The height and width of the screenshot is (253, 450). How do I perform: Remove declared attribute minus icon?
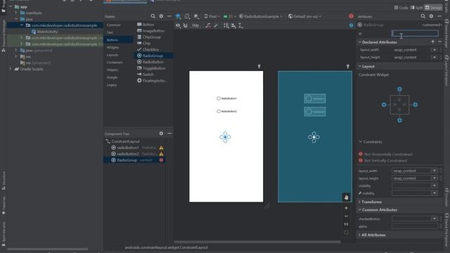(439, 42)
